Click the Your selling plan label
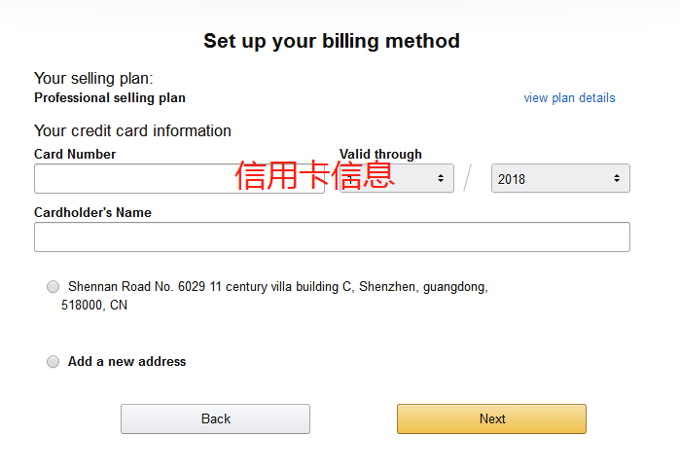Image resolution: width=680 pixels, height=472 pixels. coord(93,79)
